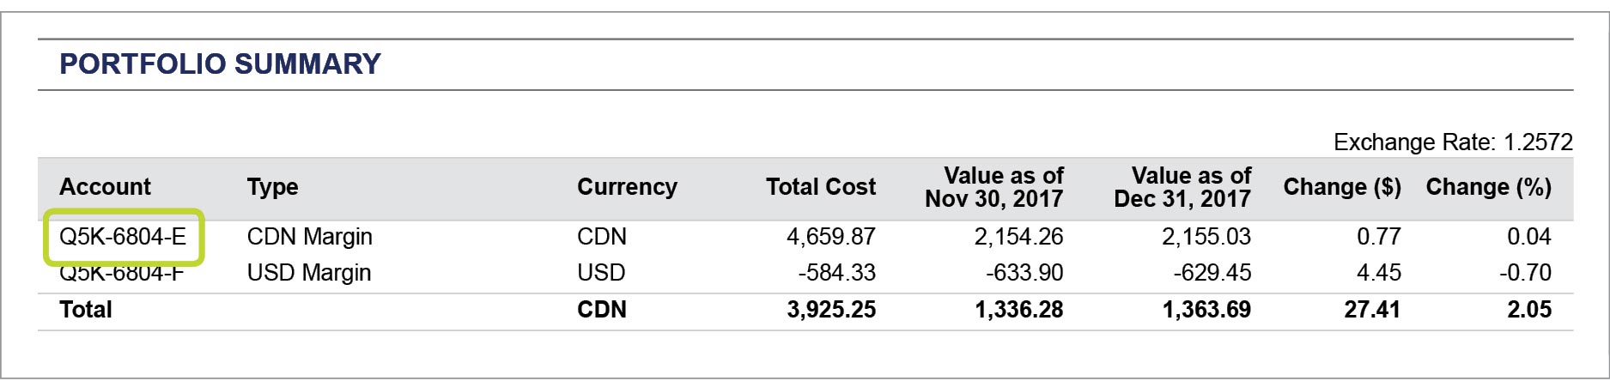Click the Total Cost column header
Viewport: 1610px width, 381px height.
tap(820, 187)
